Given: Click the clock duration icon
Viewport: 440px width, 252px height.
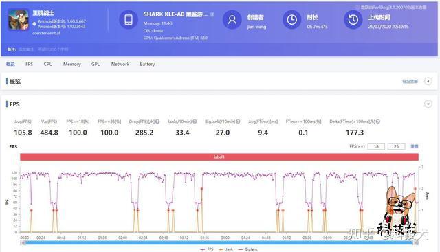Looking at the screenshot, I should coord(291,20).
